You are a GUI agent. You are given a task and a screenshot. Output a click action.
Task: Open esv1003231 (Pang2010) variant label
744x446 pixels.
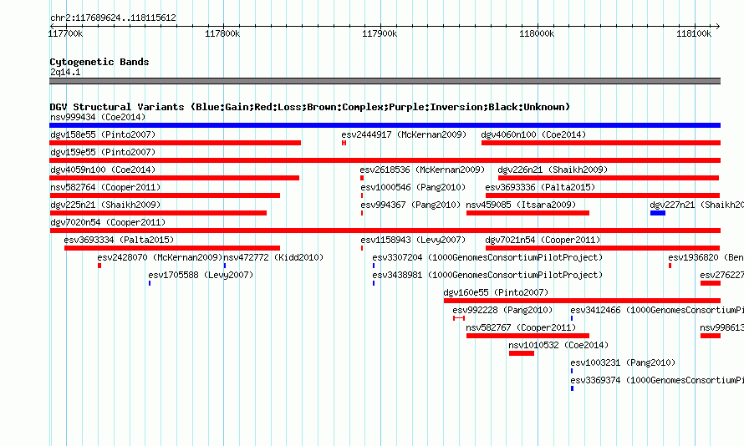click(623, 362)
